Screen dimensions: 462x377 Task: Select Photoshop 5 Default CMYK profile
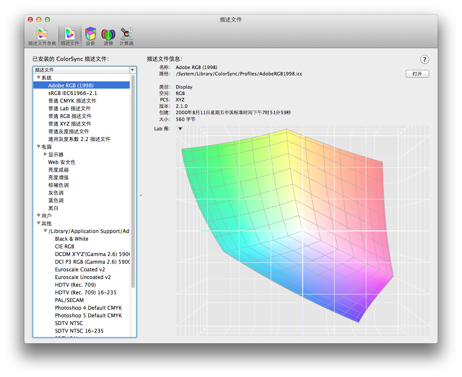(88, 316)
